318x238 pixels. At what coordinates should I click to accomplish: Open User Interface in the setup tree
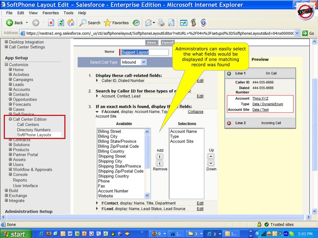click(25, 186)
